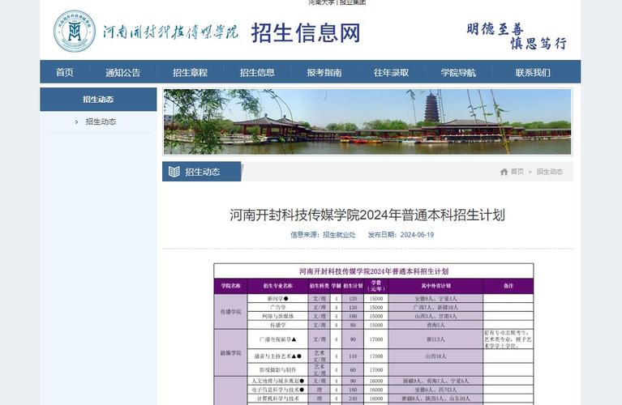The height and width of the screenshot is (405, 622).
Task: Open 联系我们 navigation item
Action: (x=533, y=73)
